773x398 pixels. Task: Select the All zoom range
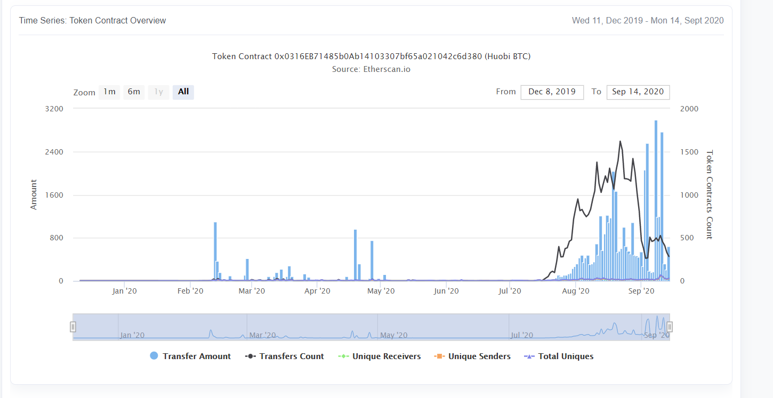[183, 92]
